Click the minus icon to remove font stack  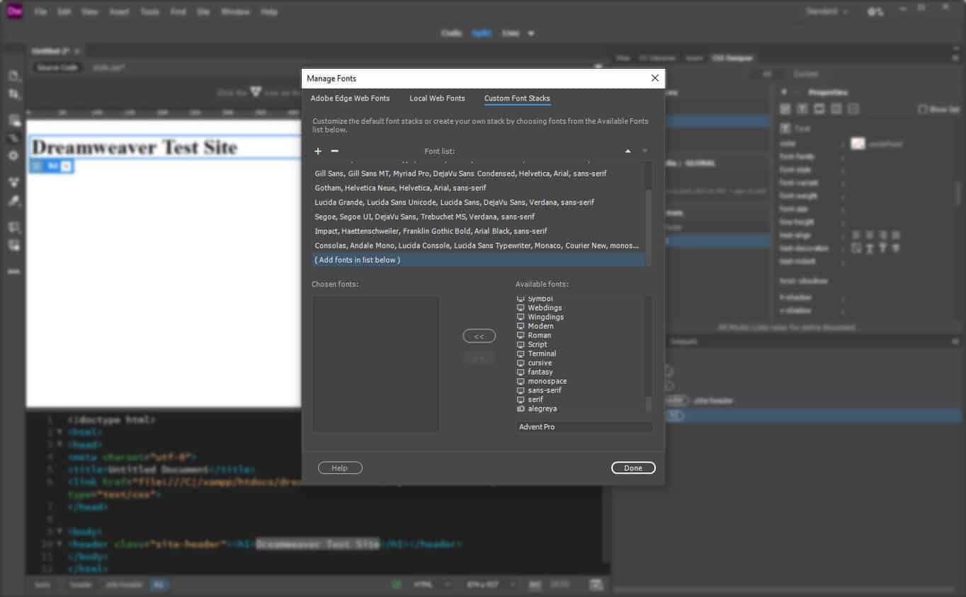click(x=335, y=151)
